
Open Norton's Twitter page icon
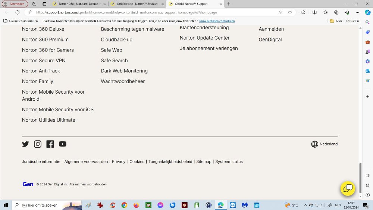click(25, 144)
